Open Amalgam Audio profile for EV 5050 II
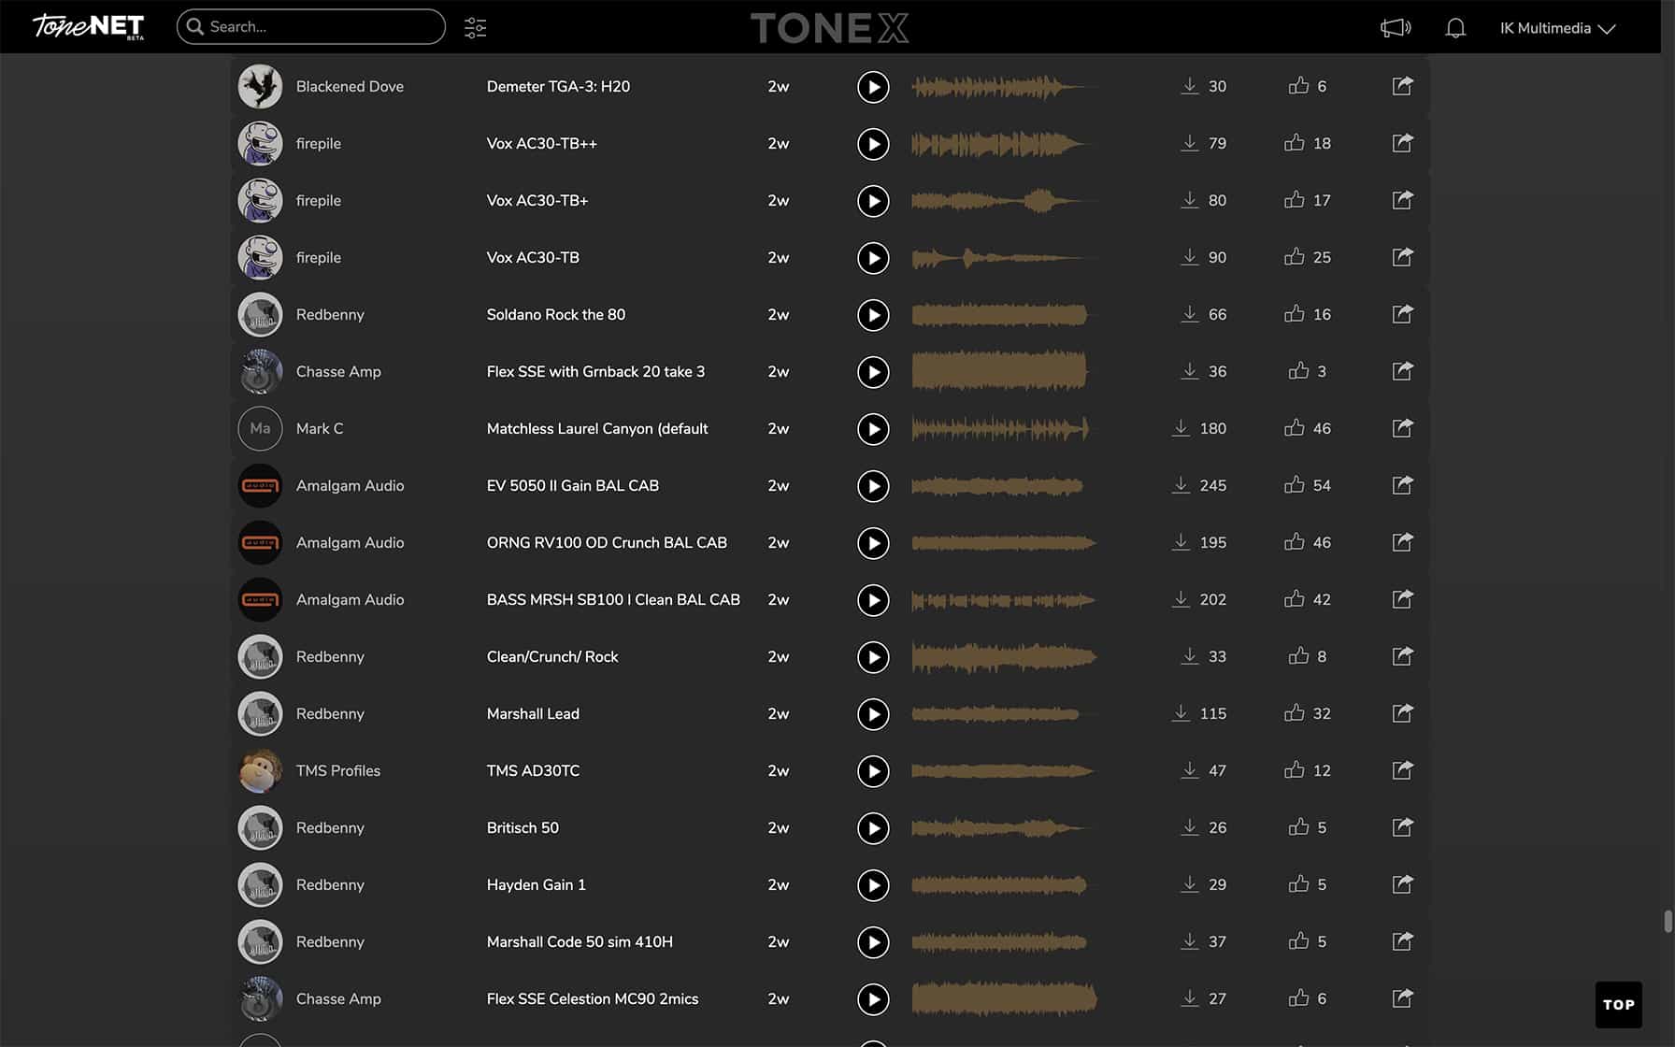This screenshot has height=1047, width=1675. pos(350,485)
